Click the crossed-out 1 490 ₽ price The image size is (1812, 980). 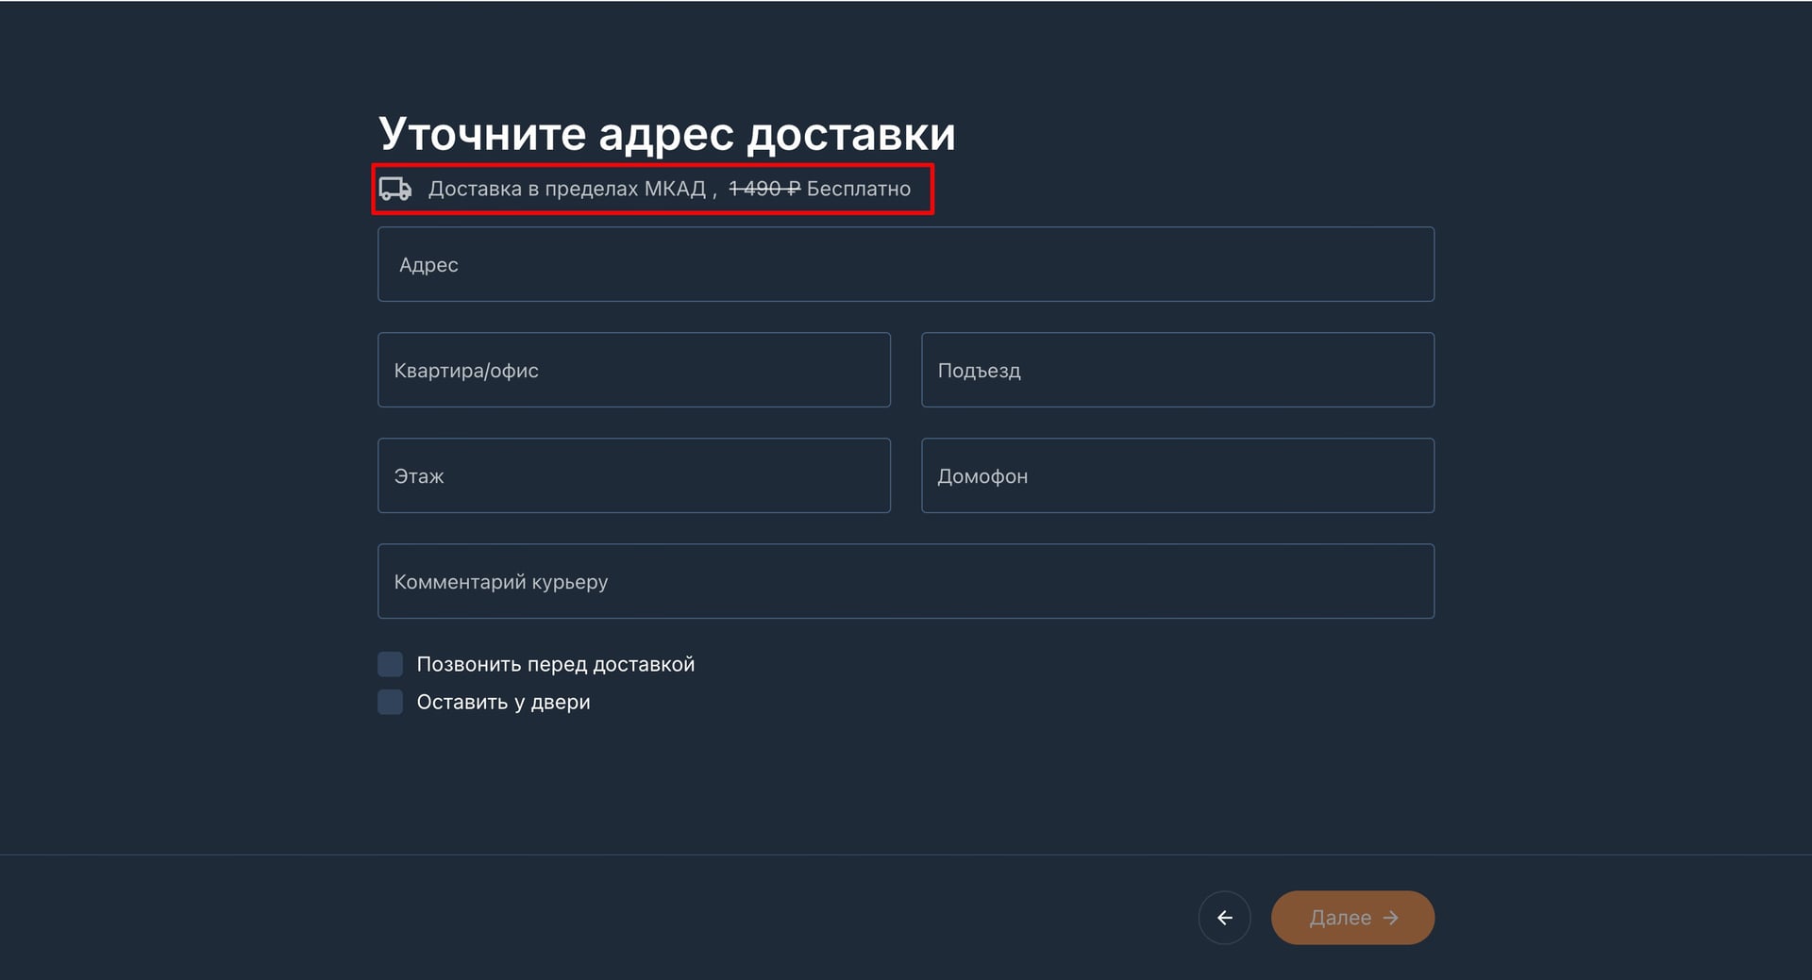click(764, 189)
